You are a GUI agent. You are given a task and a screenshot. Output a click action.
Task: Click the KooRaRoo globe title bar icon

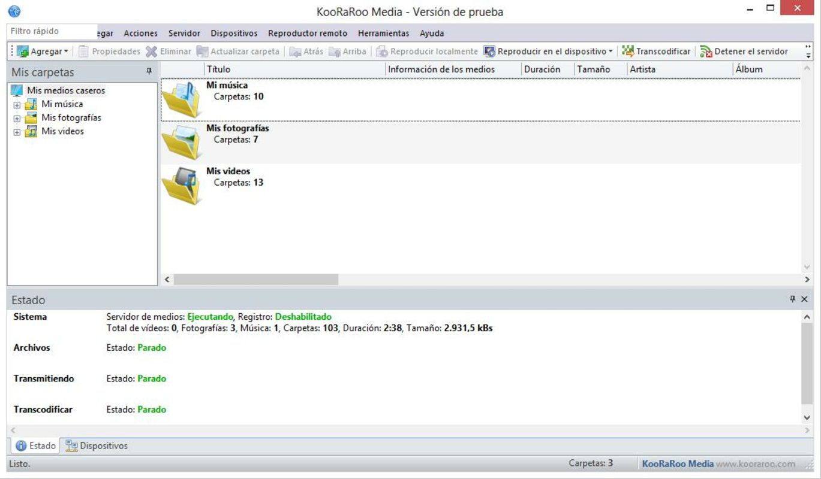tap(14, 11)
